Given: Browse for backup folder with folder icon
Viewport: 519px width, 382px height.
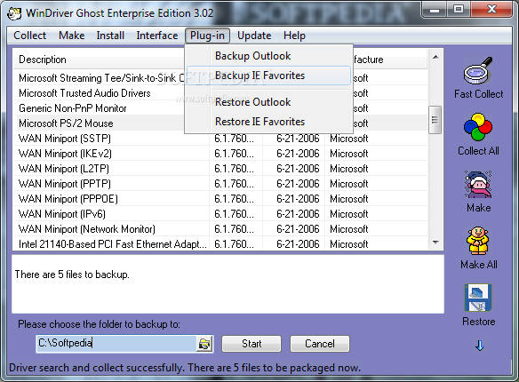Looking at the screenshot, I should (x=204, y=344).
